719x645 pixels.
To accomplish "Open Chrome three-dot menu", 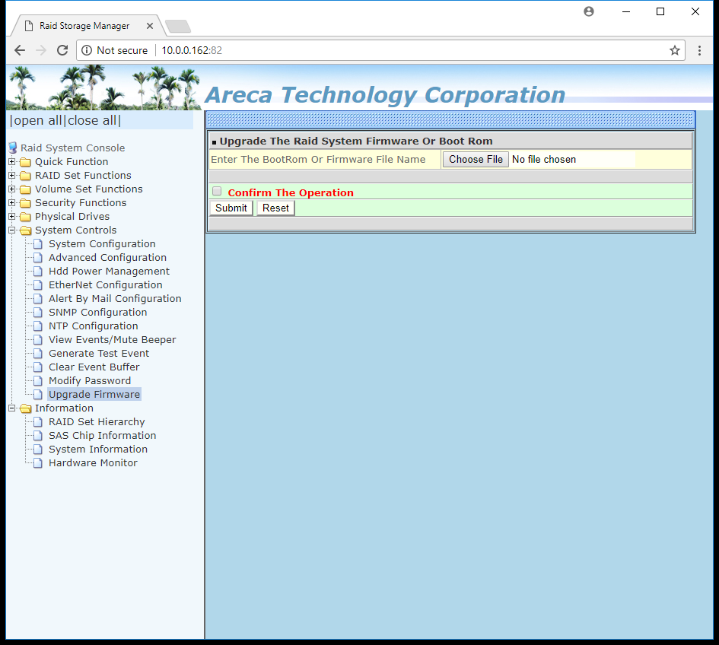I will [699, 50].
